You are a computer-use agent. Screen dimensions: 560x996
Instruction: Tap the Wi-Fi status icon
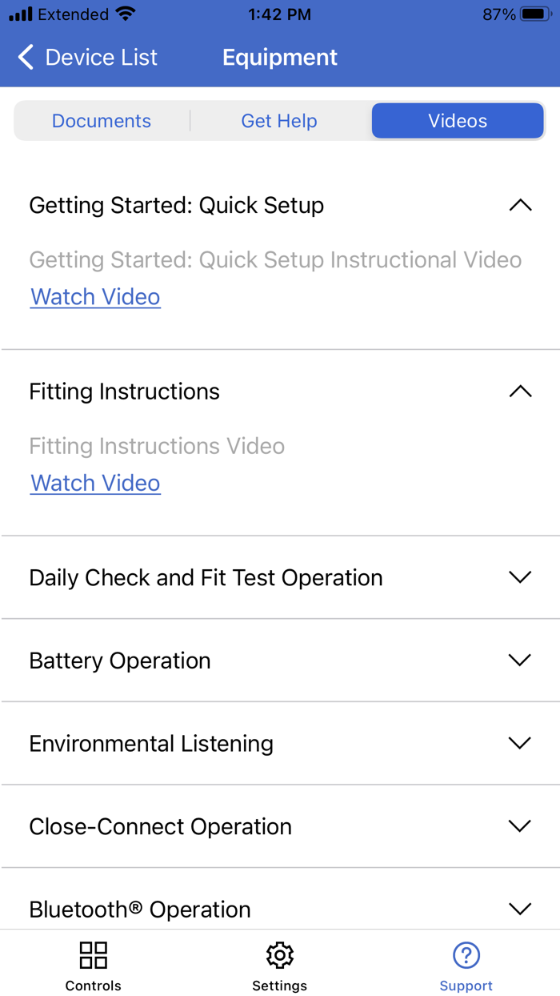[x=126, y=14]
